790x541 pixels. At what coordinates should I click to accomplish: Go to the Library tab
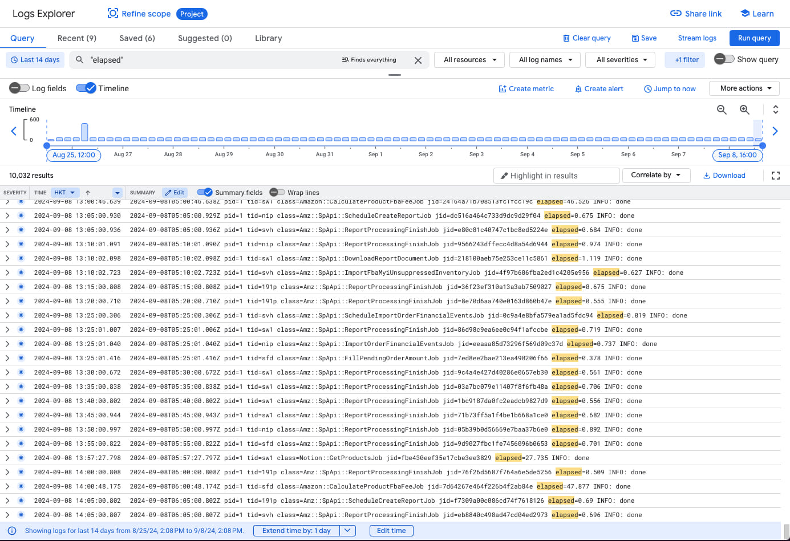(x=269, y=38)
